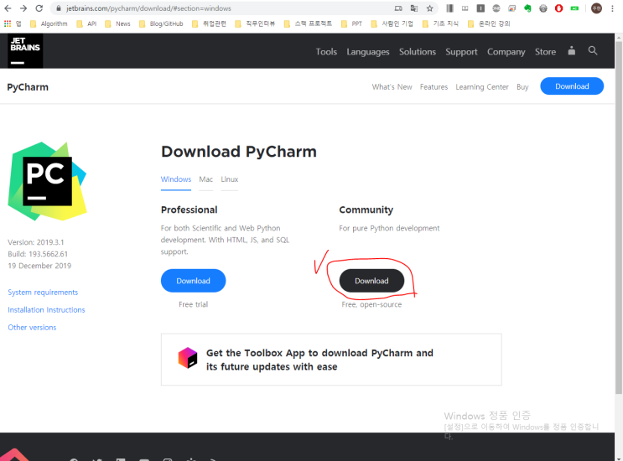Select the Windows tab
623x461 pixels.
point(176,179)
